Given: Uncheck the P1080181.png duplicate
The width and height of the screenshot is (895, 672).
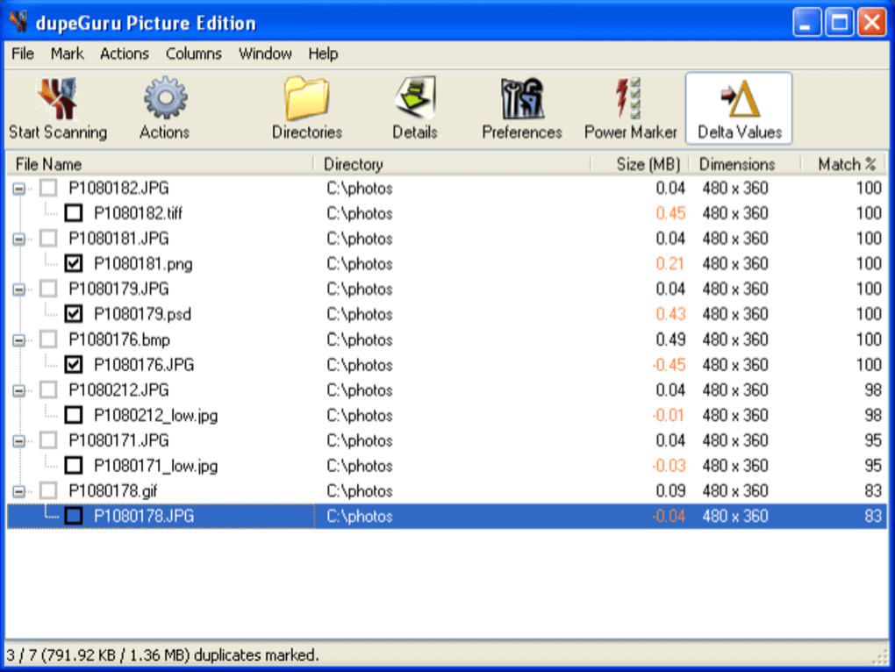Looking at the screenshot, I should tap(74, 263).
